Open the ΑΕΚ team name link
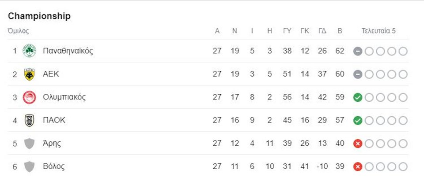The height and width of the screenshot is (192, 424). [51, 74]
